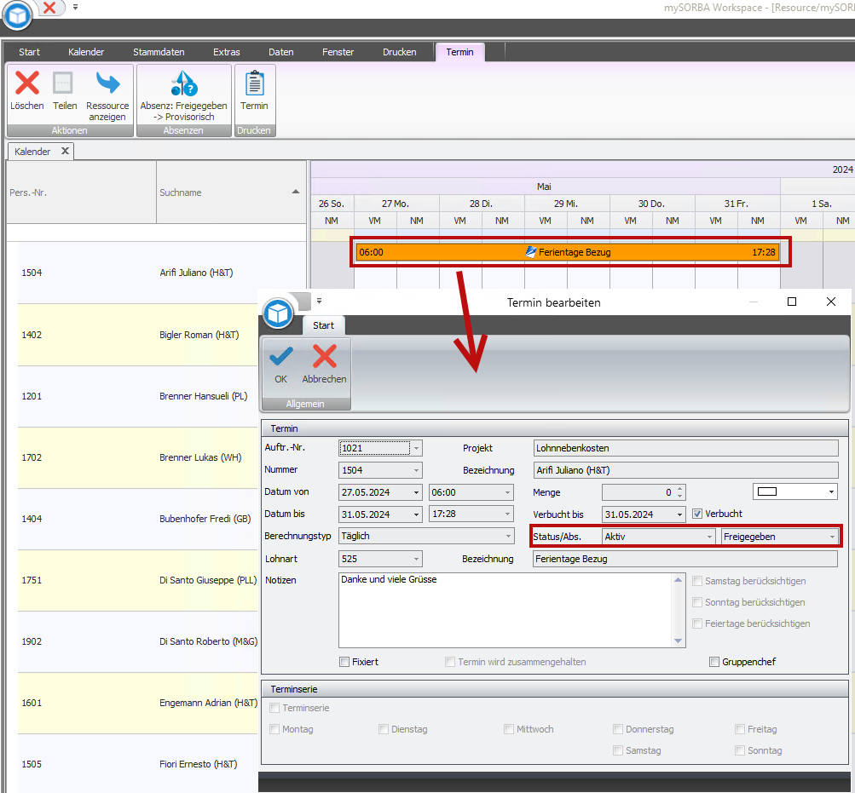Sort by Suchname column arrow
Viewport: 855px width, 793px height.
tap(296, 192)
